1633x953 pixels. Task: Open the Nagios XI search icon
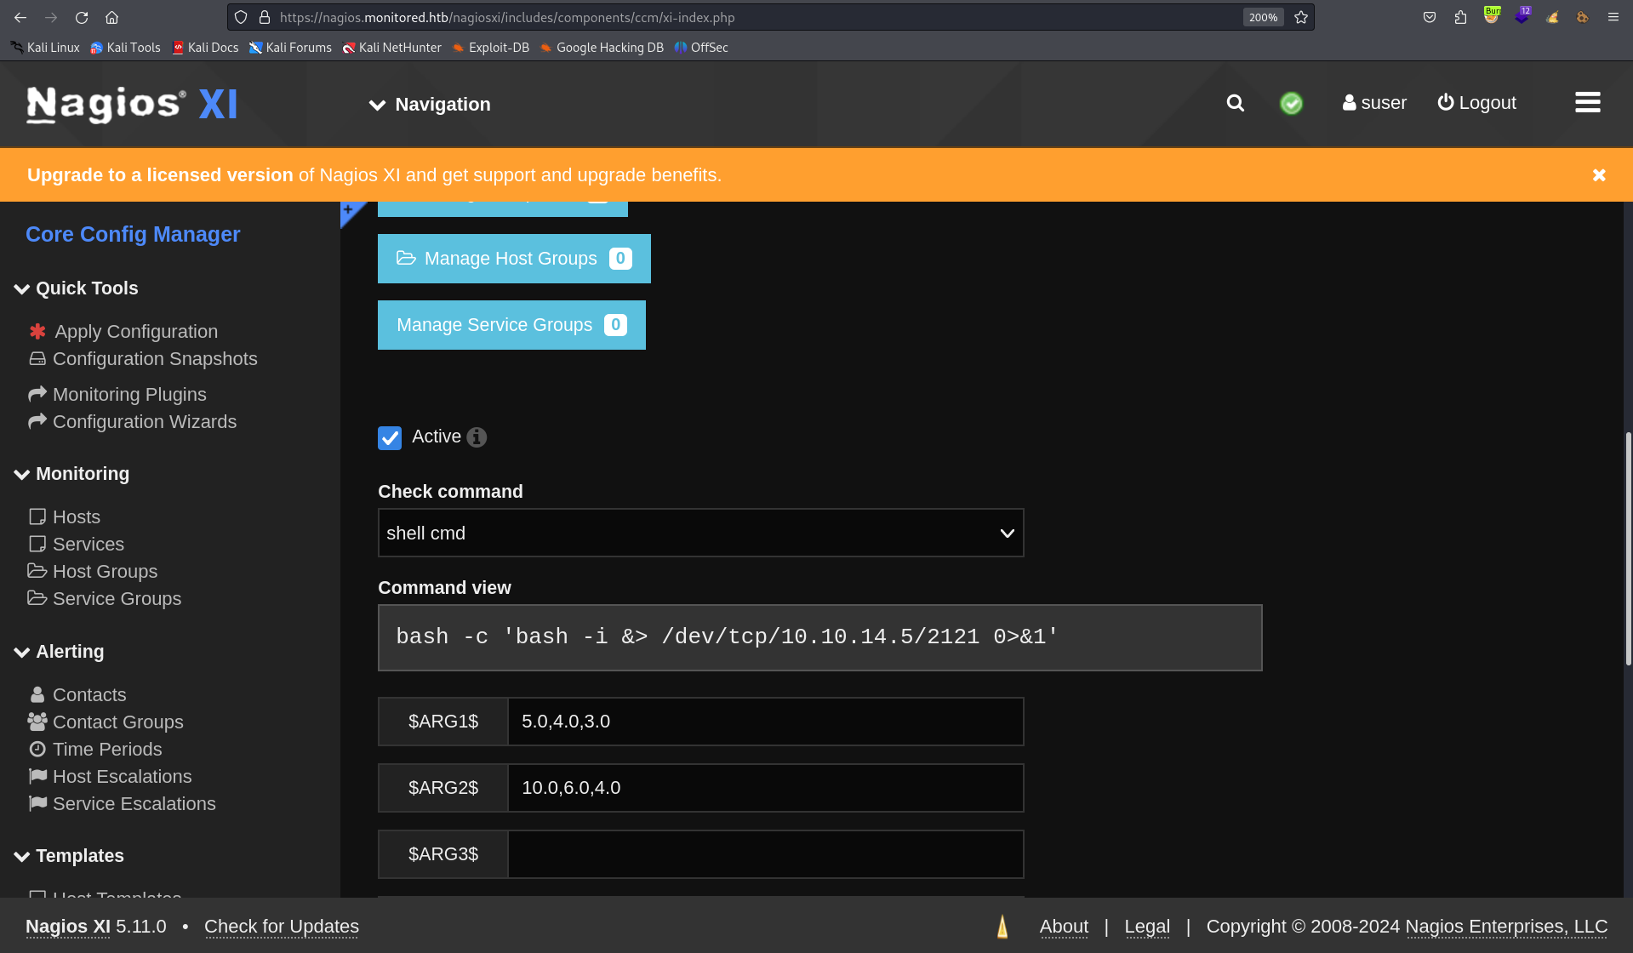[x=1236, y=103]
